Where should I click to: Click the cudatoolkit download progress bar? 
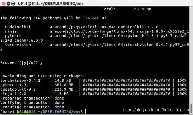(126, 89)
